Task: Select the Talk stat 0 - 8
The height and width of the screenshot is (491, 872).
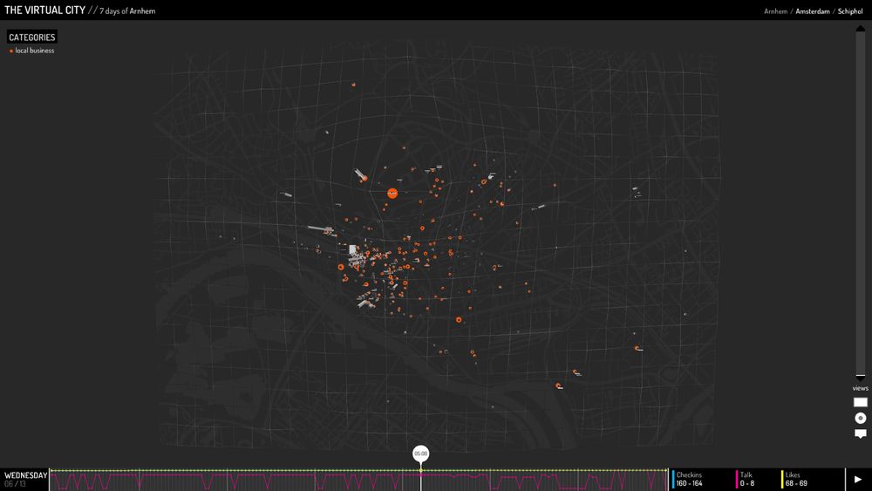Action: pyautogui.click(x=747, y=480)
